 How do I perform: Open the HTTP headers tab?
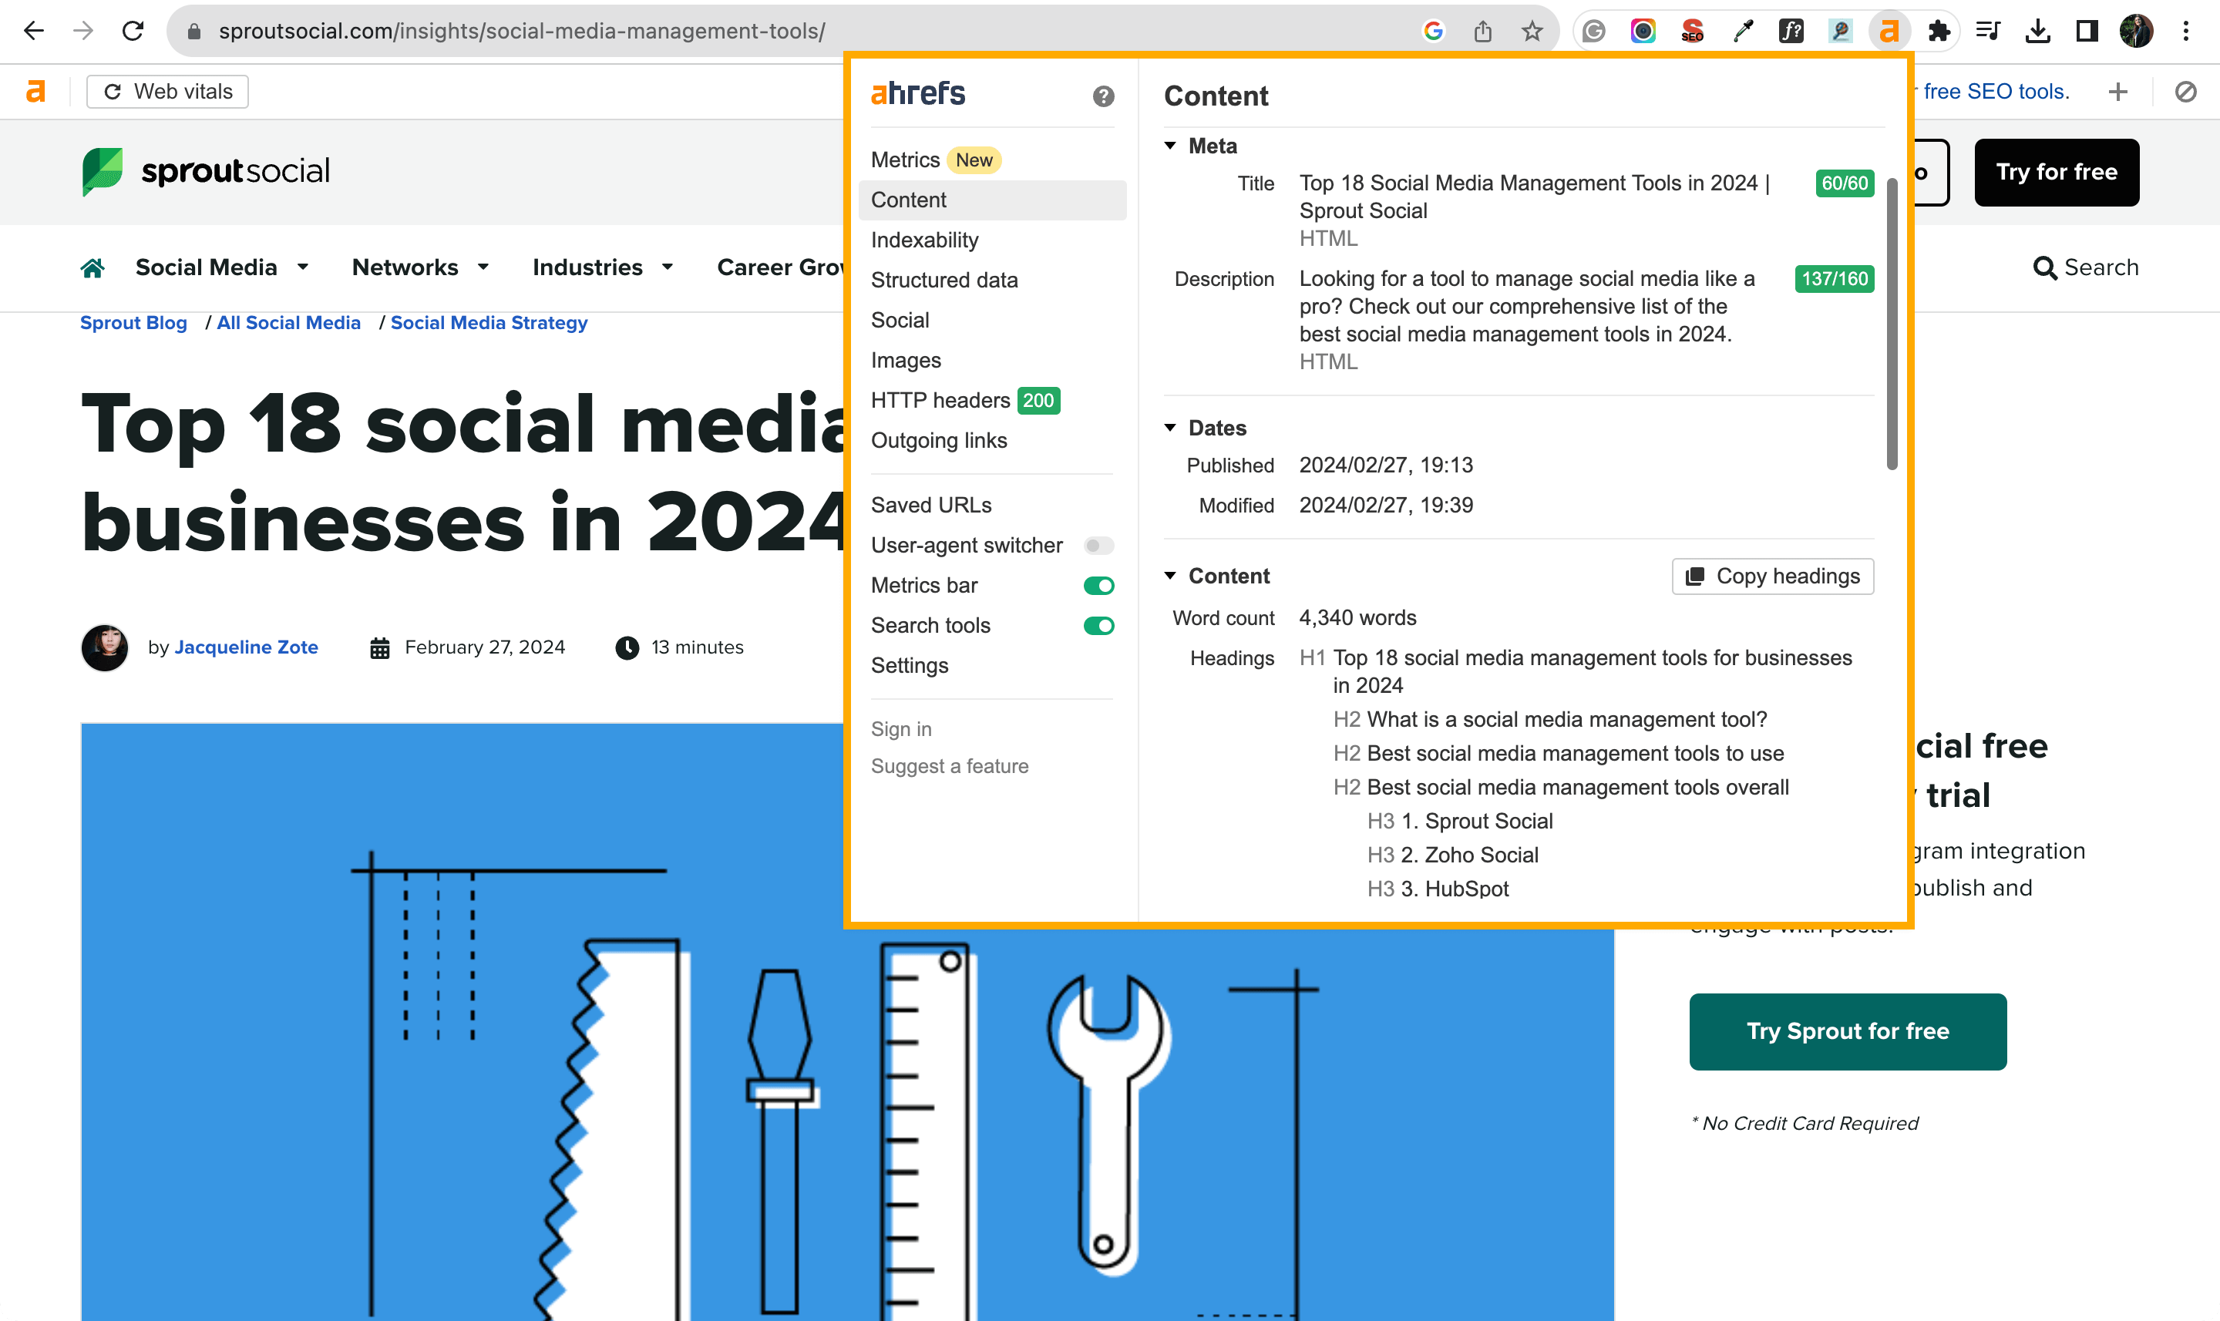(991, 400)
